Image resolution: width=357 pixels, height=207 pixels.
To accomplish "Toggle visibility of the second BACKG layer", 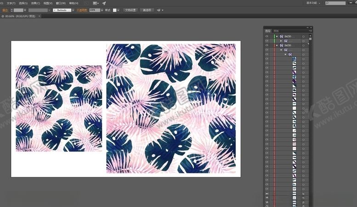I will pos(266,46).
